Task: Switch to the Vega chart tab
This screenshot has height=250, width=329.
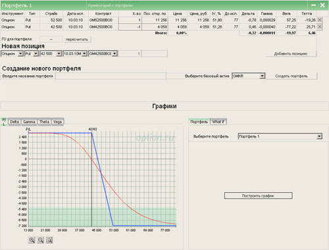Action: click(x=57, y=122)
